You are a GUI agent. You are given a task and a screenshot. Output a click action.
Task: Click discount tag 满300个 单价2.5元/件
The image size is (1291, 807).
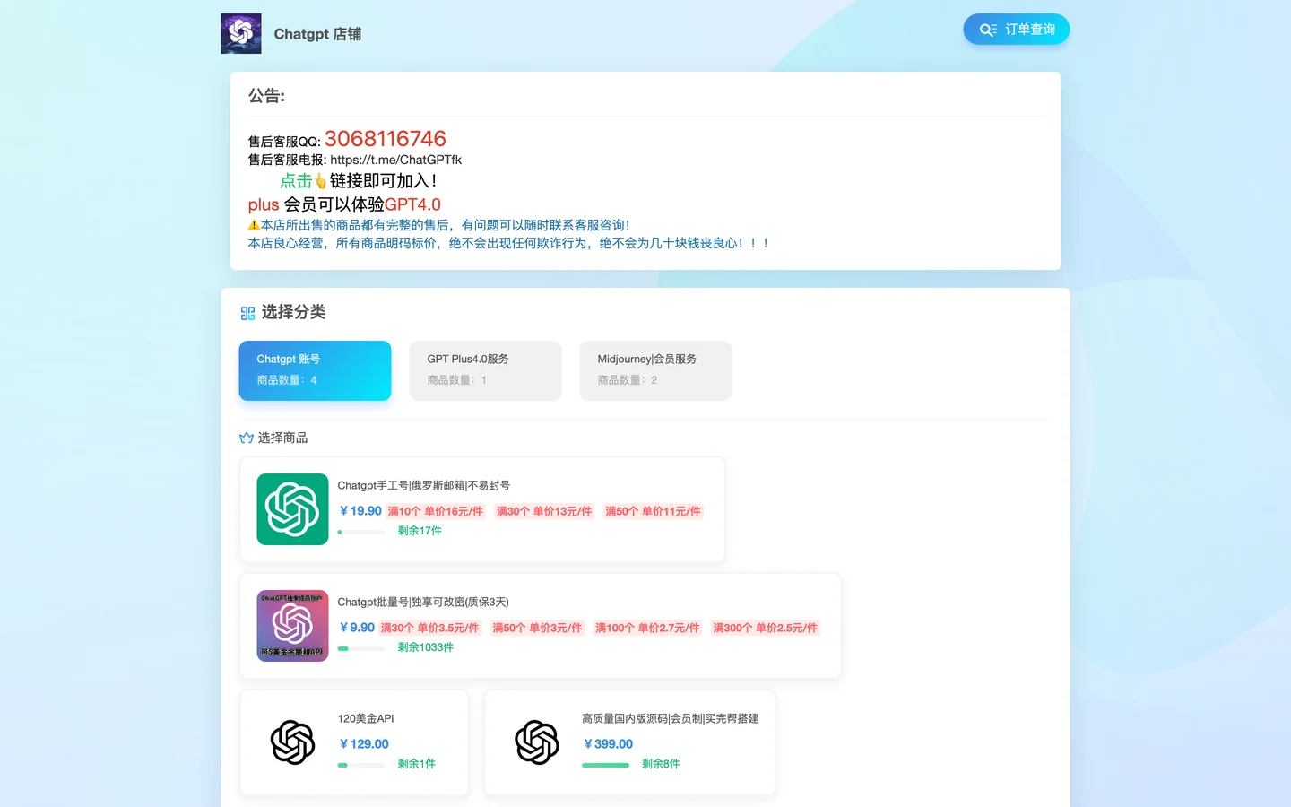[x=766, y=628]
